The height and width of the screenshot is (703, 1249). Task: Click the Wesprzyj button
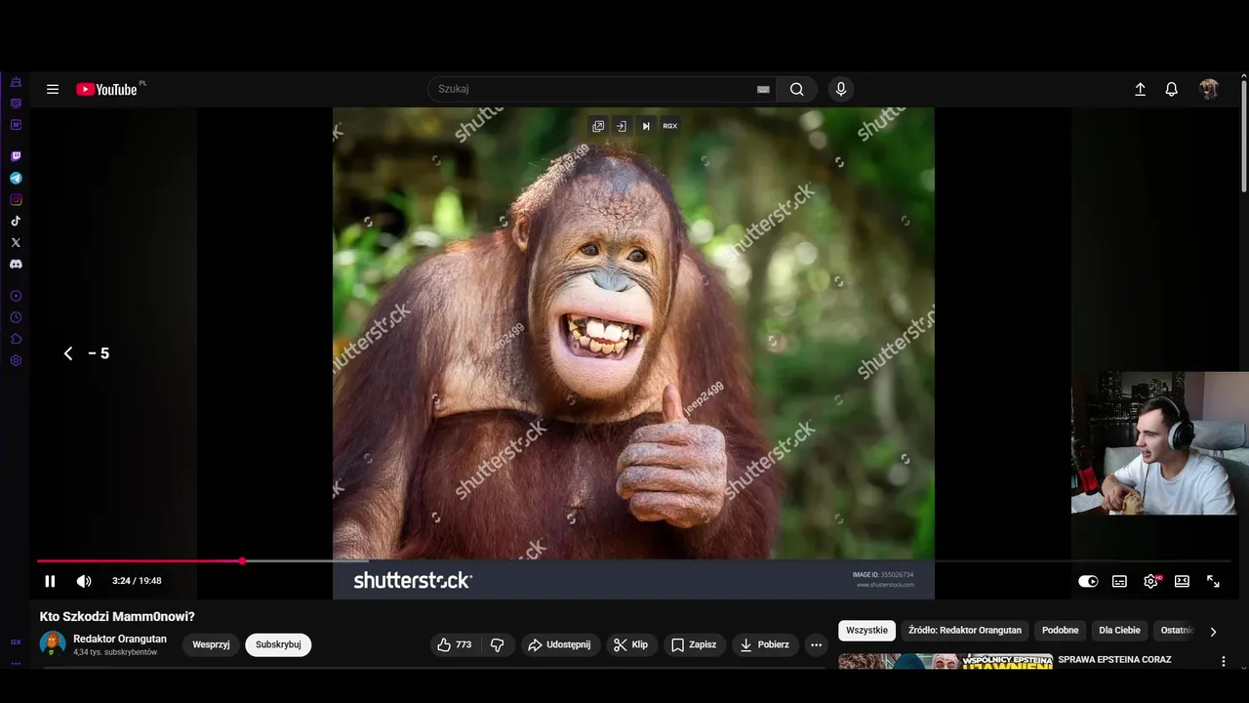[x=211, y=644]
